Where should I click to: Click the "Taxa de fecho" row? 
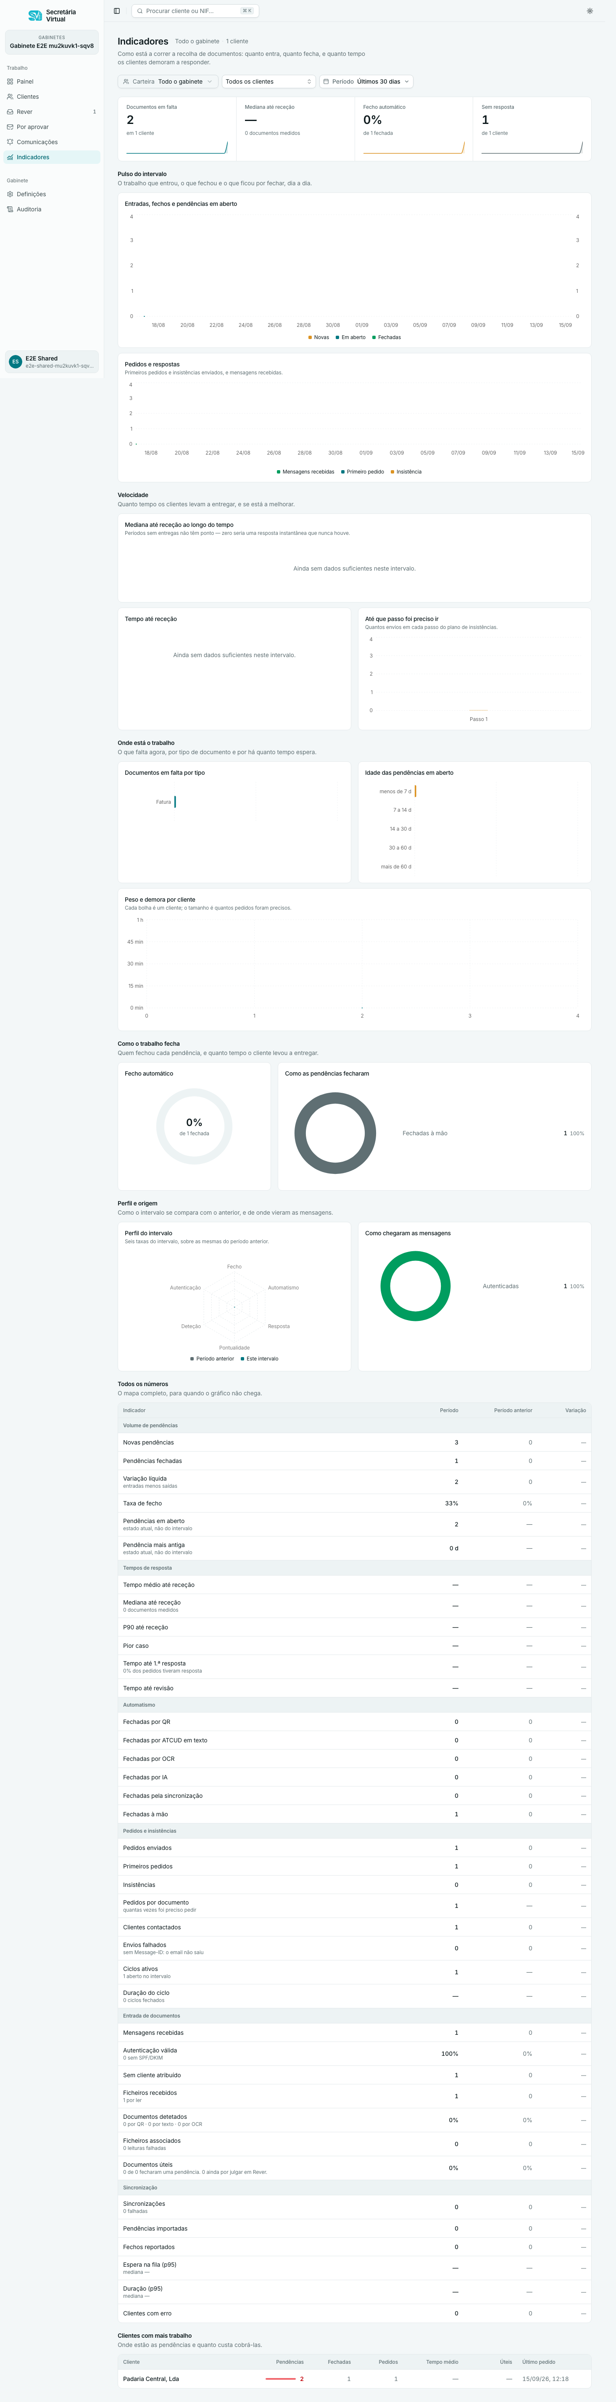click(x=354, y=1503)
